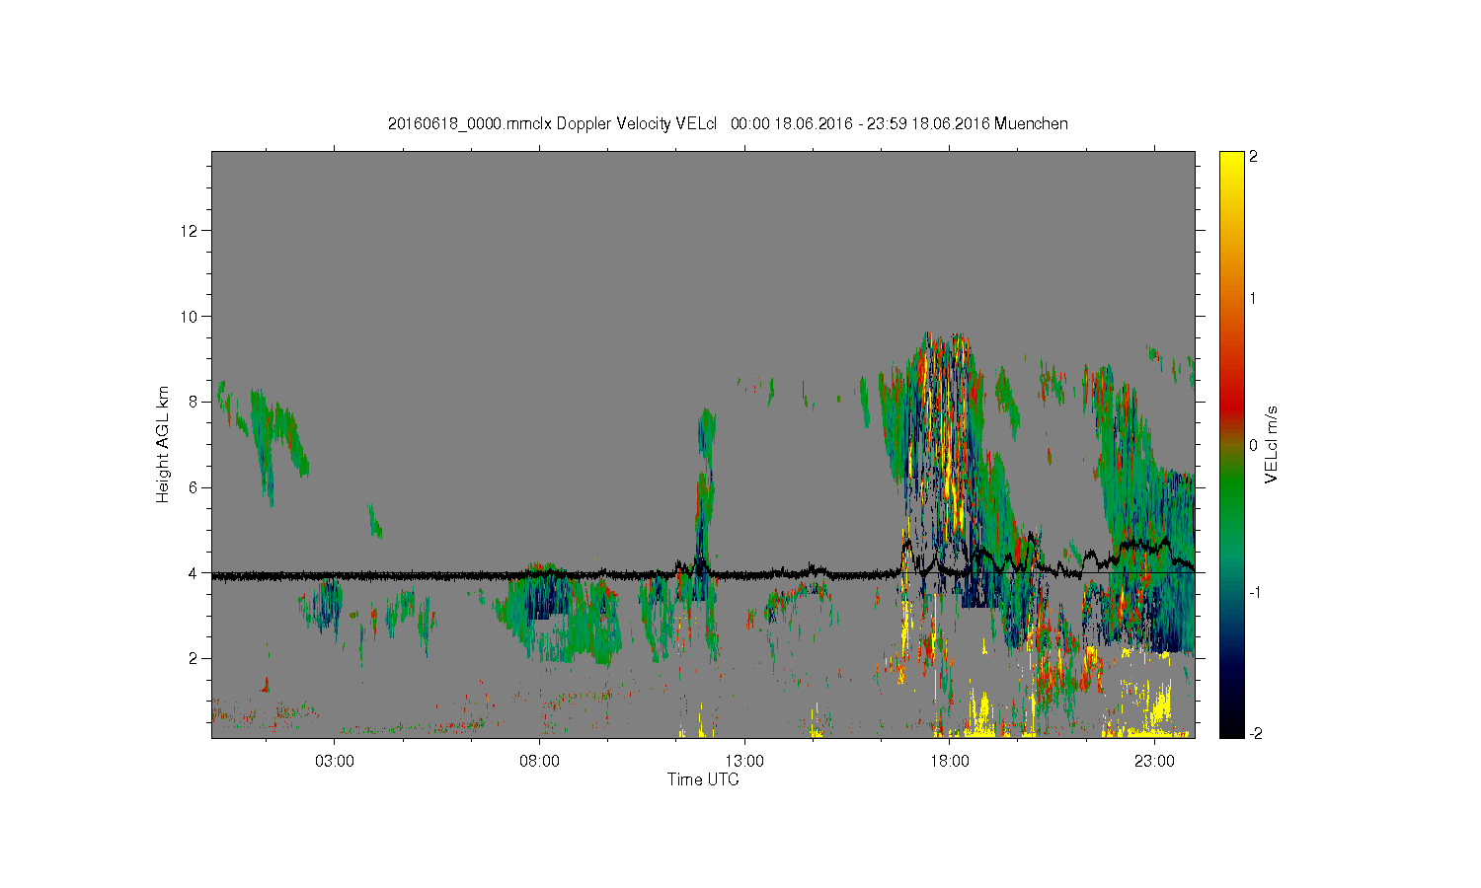Image resolution: width=1481 pixels, height=888 pixels.
Task: Click the colorbar label 'VELcl m/s'
Action: pos(1272,444)
